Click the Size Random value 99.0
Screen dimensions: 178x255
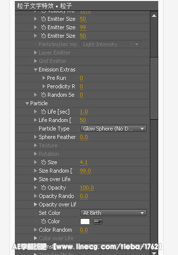[86, 171]
